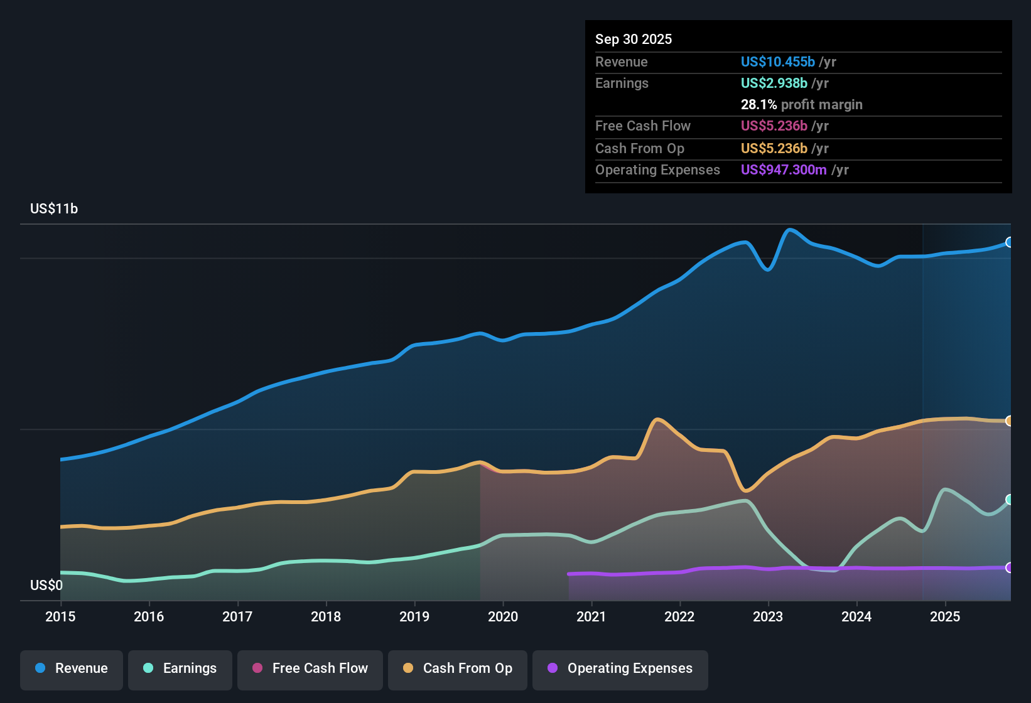Click the US$11b y-axis label

point(54,209)
